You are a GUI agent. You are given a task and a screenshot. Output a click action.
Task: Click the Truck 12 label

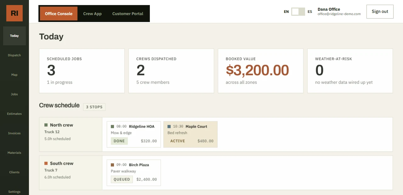click(52, 132)
